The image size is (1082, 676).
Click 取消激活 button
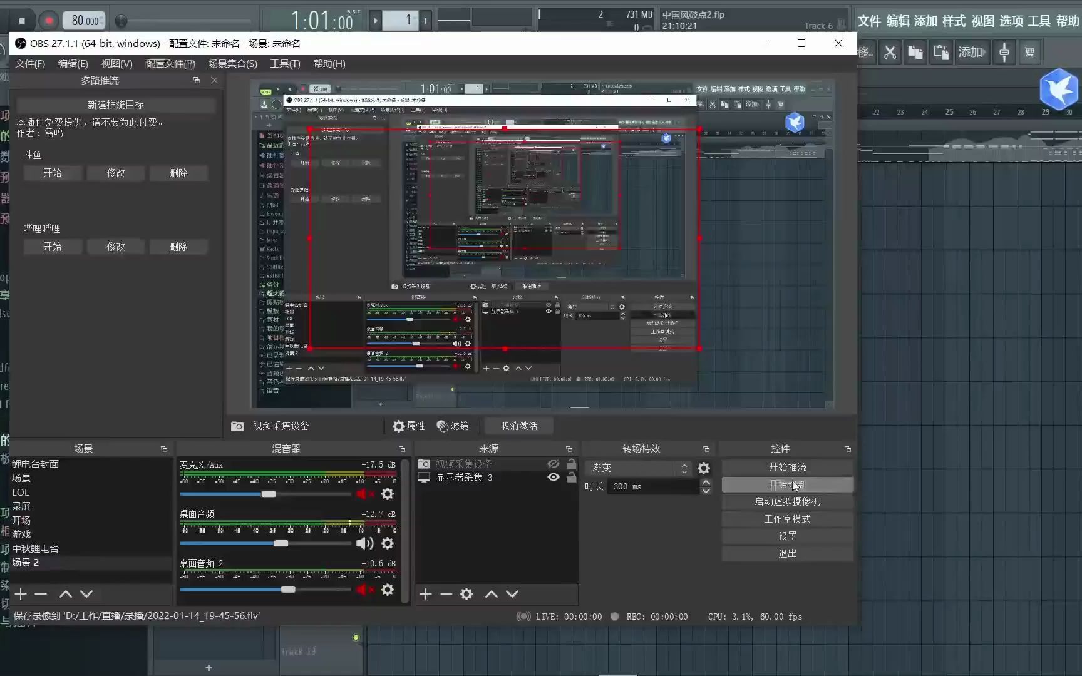click(519, 426)
